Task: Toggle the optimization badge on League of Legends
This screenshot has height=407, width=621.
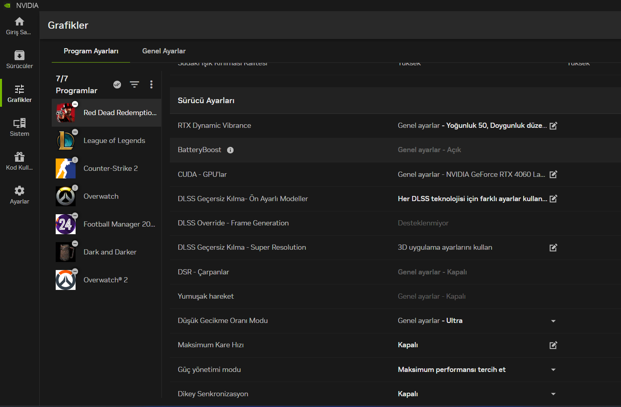Action: tap(75, 132)
